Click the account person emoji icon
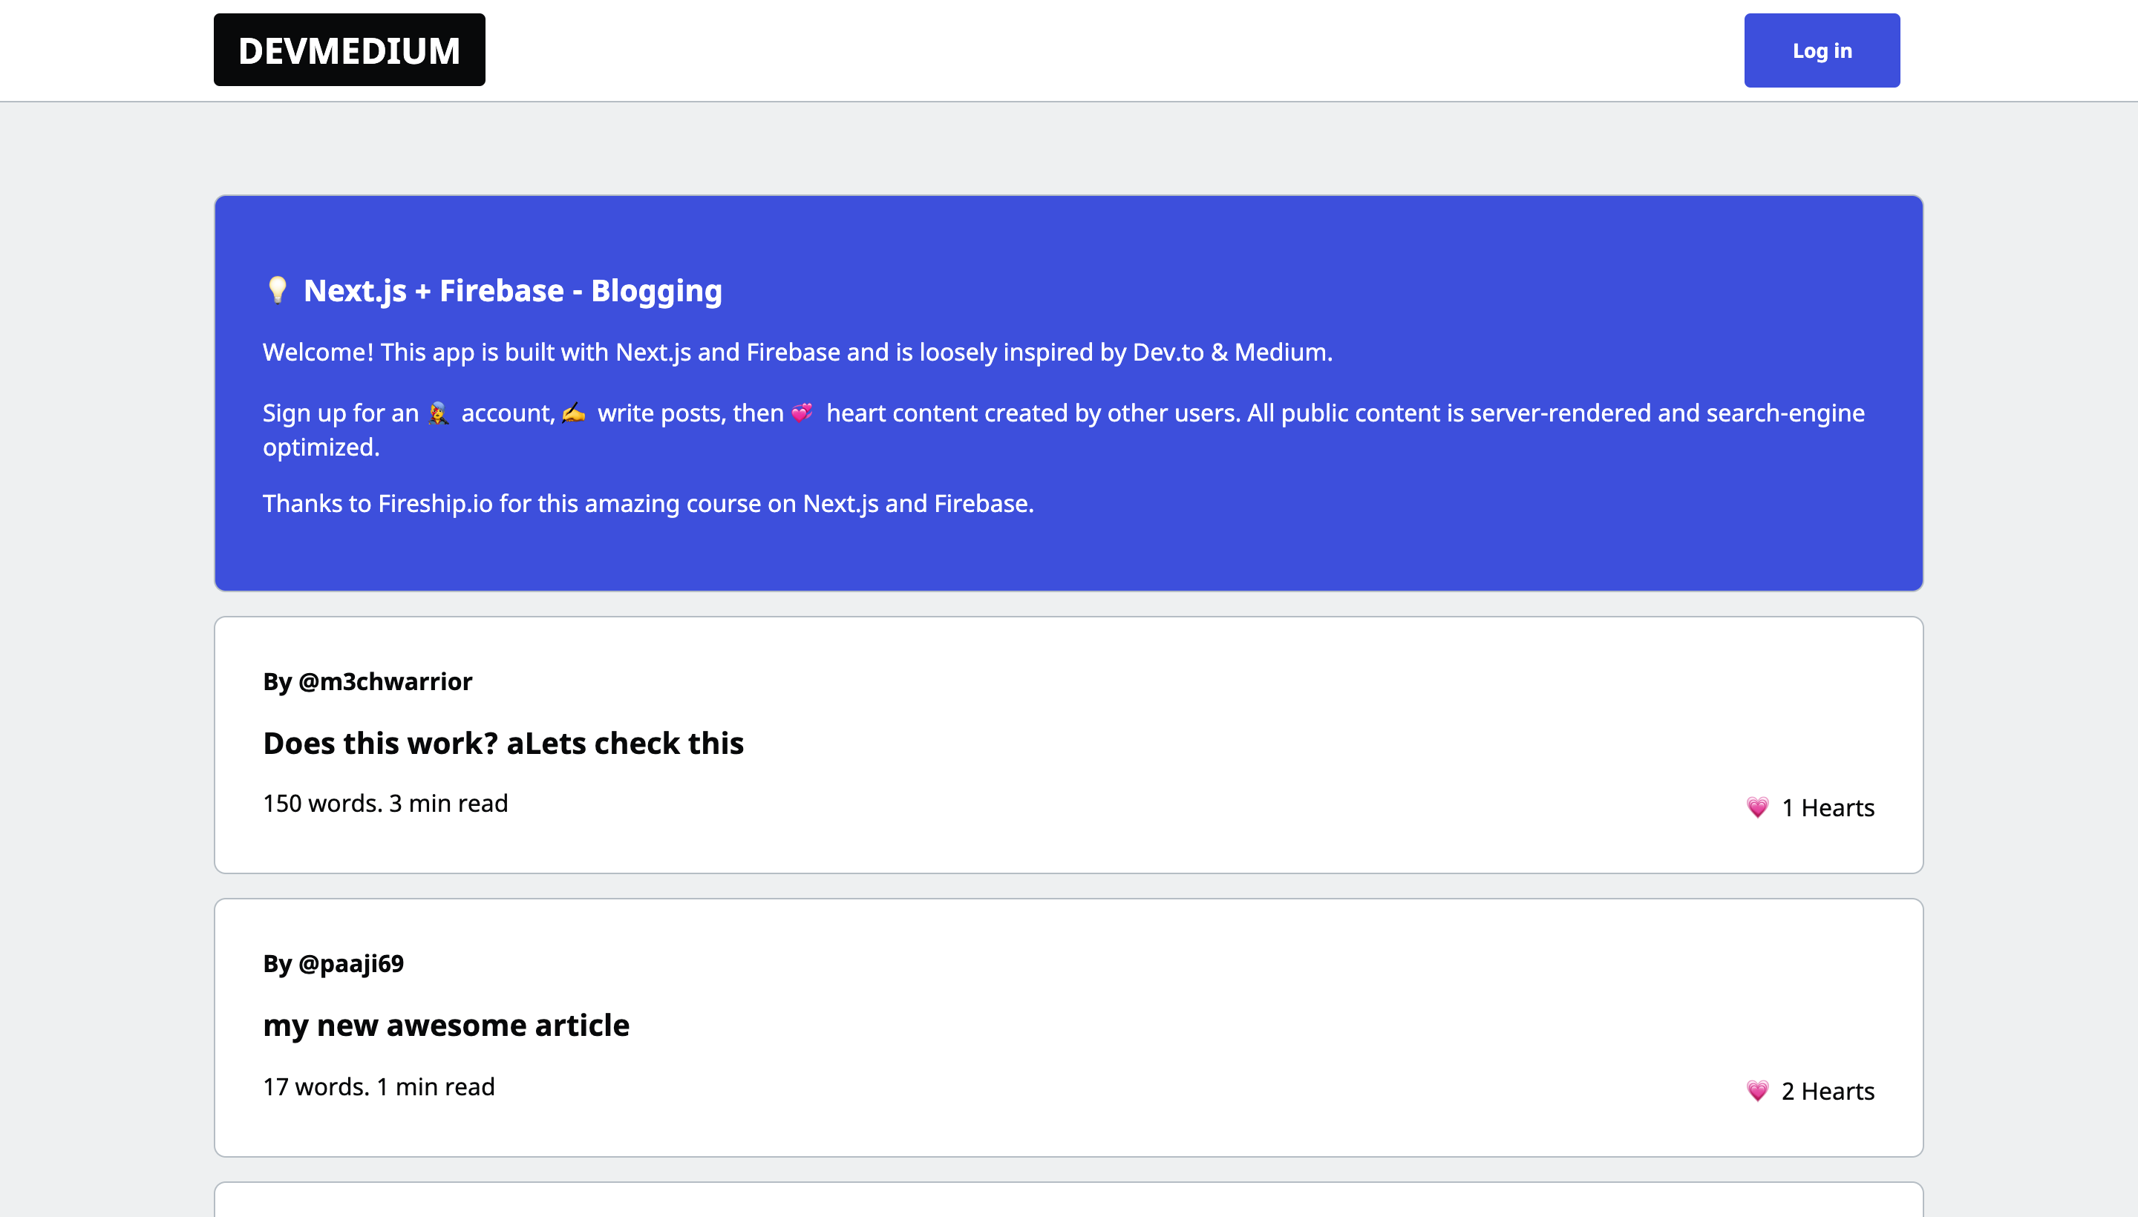2138x1217 pixels. tap(438, 413)
